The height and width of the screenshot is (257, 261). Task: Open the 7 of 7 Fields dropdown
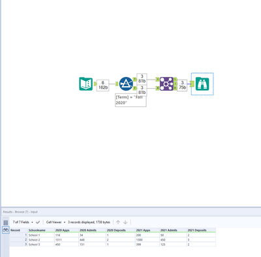23,222
